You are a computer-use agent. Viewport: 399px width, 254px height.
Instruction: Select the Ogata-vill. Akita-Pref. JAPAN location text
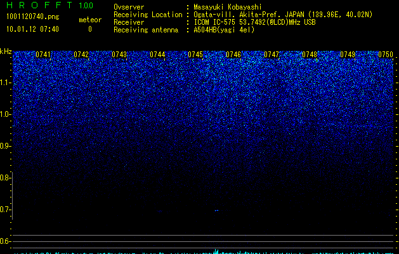point(283,15)
